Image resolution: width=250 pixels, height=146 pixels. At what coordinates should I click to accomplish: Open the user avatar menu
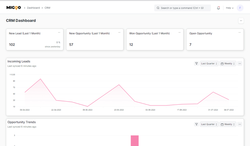click(240, 8)
